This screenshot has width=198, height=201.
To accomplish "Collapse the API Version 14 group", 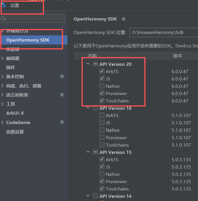I will [88, 196].
